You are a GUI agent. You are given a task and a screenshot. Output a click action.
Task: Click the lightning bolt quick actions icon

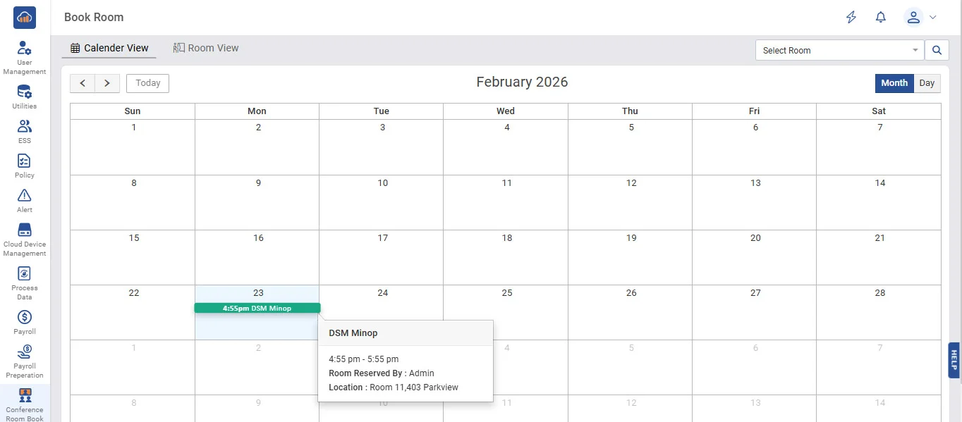(851, 18)
